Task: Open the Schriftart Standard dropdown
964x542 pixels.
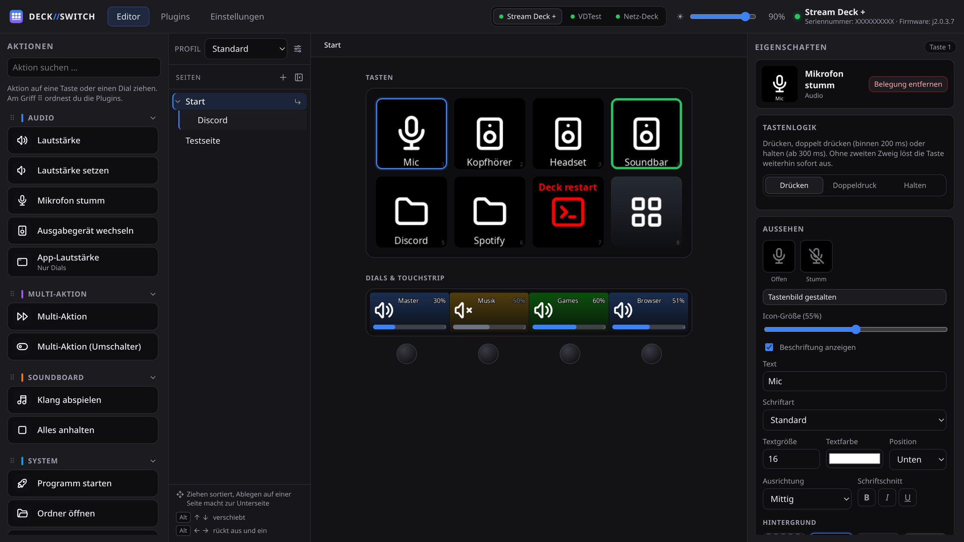Action: [x=854, y=420]
